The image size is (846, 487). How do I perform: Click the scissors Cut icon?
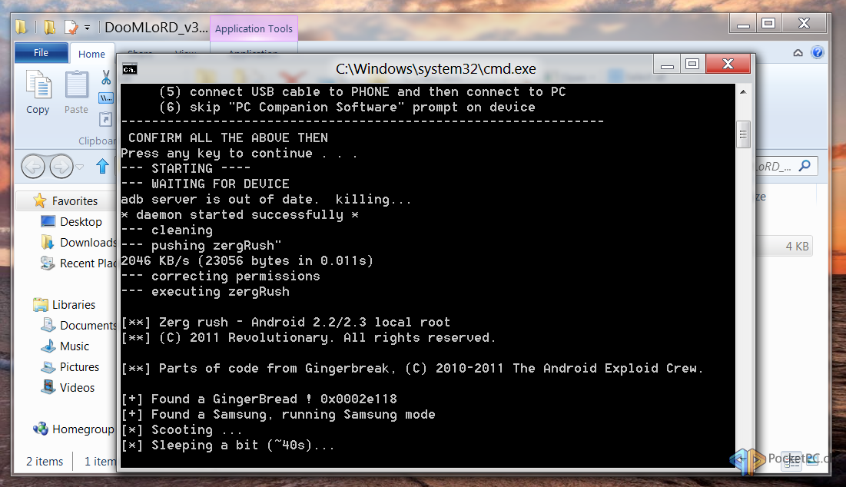click(106, 78)
